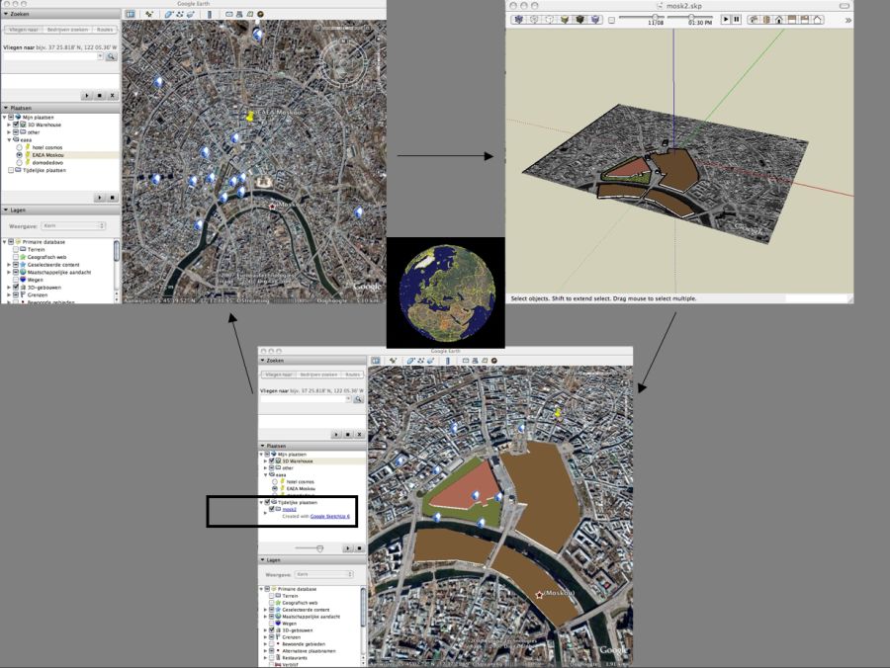The image size is (890, 668).
Task: Collapse Lagen panel in top Google Earth window
Action: click(x=6, y=209)
